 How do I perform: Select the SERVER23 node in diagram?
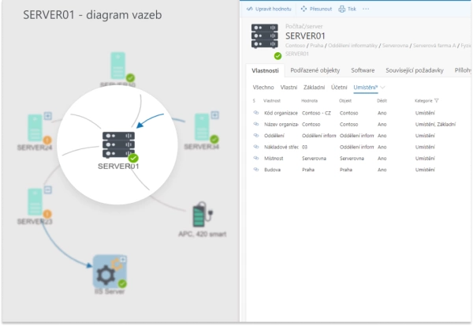35,200
